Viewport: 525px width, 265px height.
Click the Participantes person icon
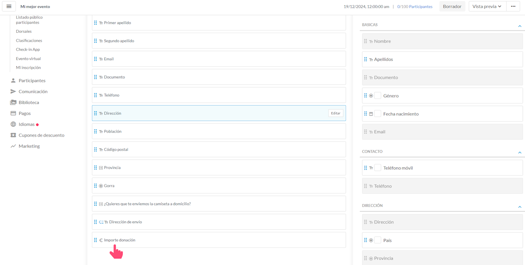coord(13,81)
